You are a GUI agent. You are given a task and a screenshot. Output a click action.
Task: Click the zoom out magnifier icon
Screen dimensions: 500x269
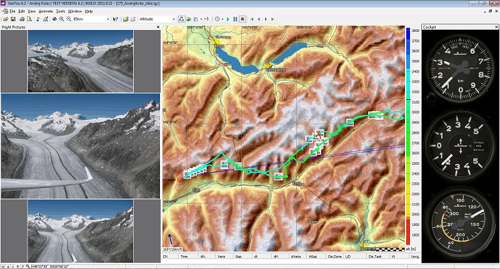point(68,19)
